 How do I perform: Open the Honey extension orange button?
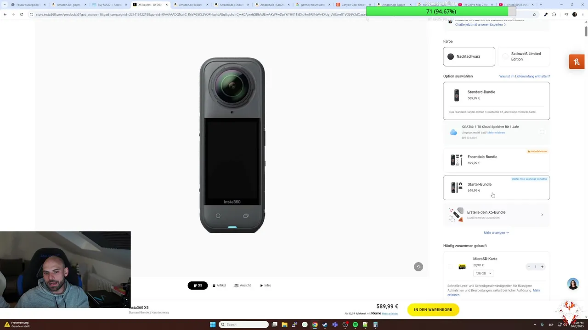point(577,62)
